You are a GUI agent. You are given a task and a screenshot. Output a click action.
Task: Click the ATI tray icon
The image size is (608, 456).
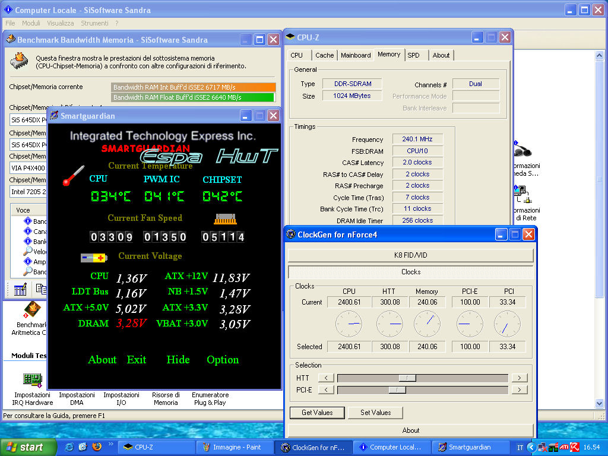pyautogui.click(x=564, y=447)
